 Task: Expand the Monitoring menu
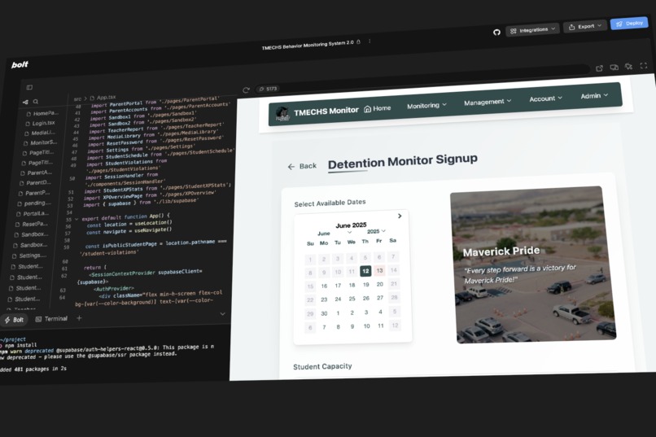pyautogui.click(x=426, y=105)
